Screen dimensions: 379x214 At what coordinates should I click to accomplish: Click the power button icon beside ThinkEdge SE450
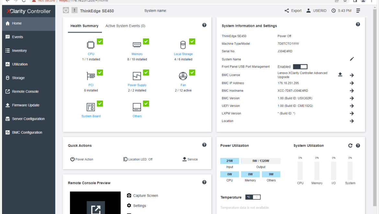tap(66, 10)
